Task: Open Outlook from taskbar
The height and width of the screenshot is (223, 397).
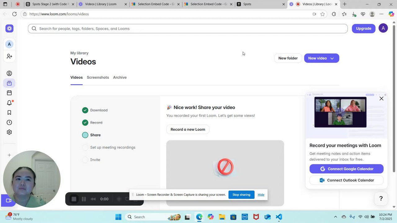Action: click(267, 217)
